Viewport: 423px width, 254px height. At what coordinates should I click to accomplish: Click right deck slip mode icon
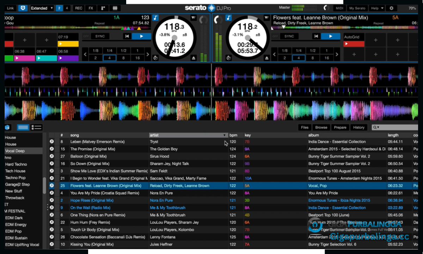228,58
